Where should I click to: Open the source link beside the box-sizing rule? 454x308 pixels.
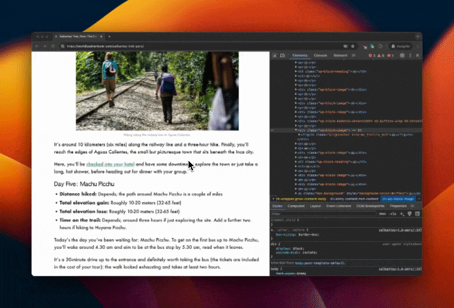pos(400,230)
